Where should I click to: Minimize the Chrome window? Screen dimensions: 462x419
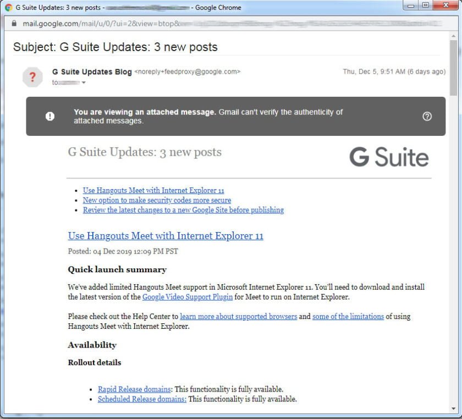411,5
